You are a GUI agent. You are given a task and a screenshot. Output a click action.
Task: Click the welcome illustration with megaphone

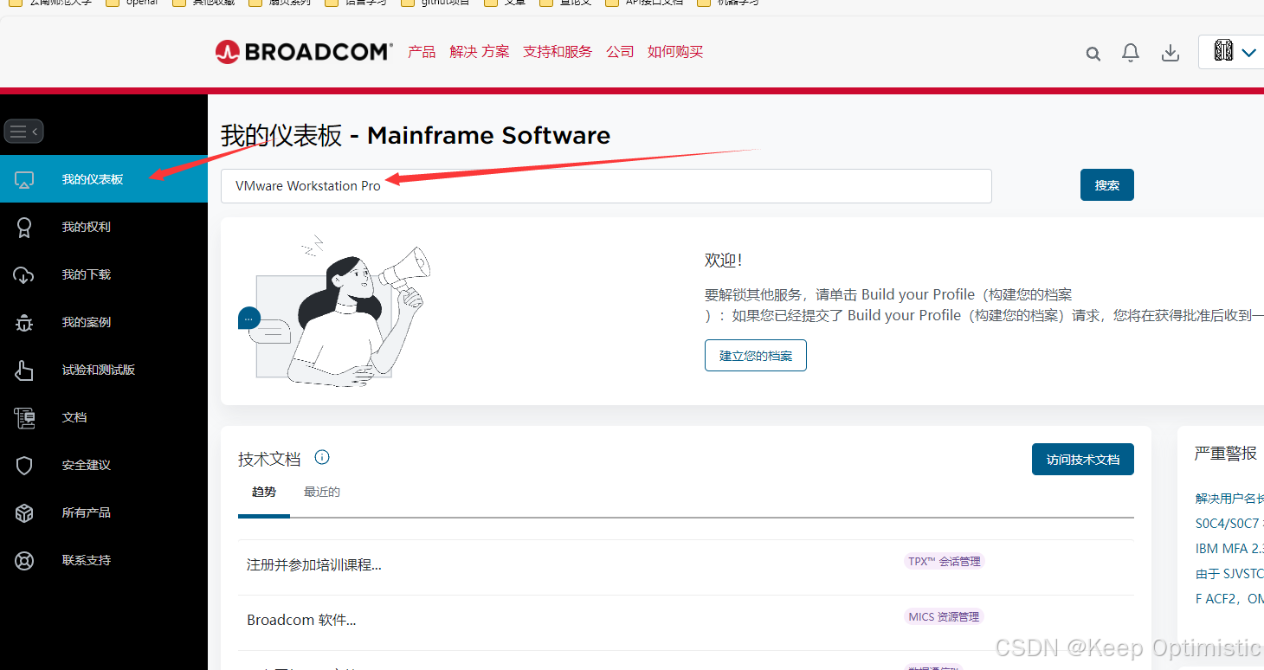coord(334,310)
